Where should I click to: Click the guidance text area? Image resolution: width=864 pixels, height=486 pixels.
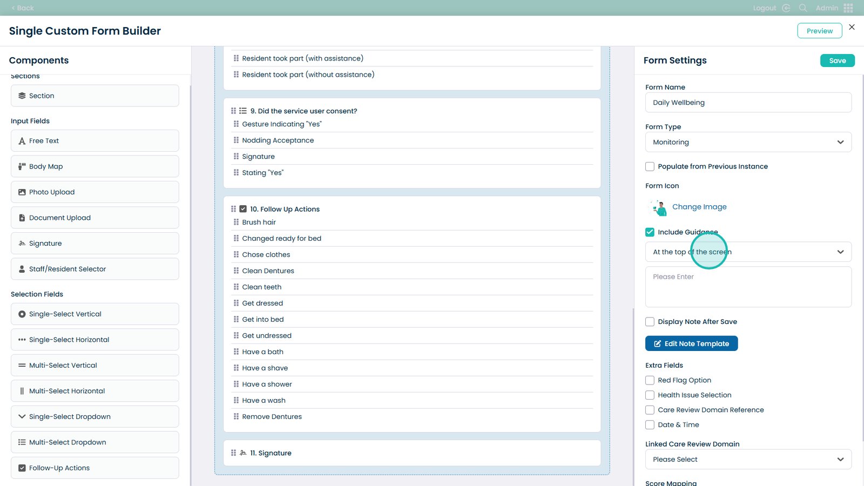coord(748,287)
